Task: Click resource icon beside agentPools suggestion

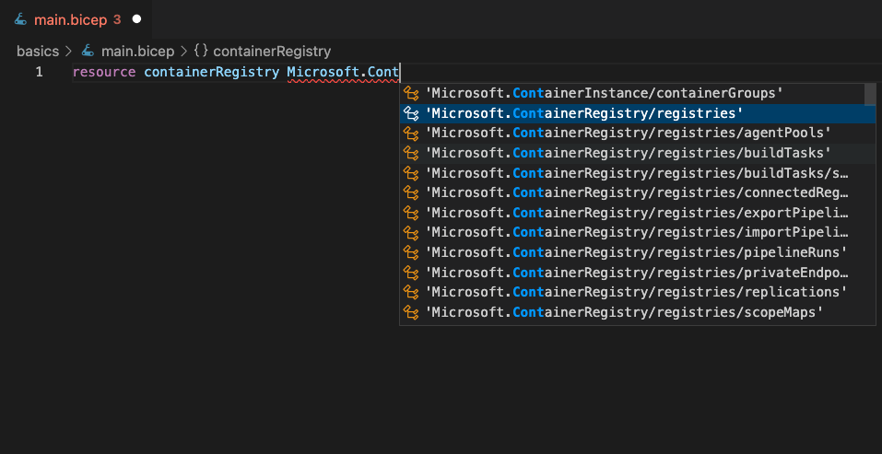Action: [412, 134]
